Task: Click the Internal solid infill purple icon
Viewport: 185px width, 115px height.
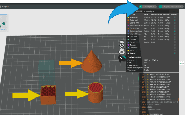Action: tap(128, 26)
